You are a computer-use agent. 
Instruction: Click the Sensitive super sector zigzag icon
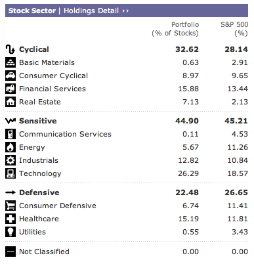pos(11,121)
